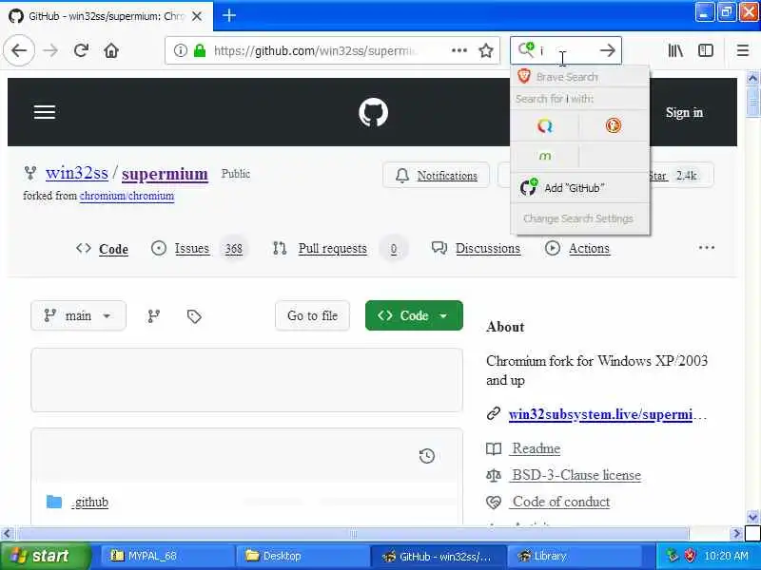Search with the green m engine icon
761x570 pixels.
point(544,156)
